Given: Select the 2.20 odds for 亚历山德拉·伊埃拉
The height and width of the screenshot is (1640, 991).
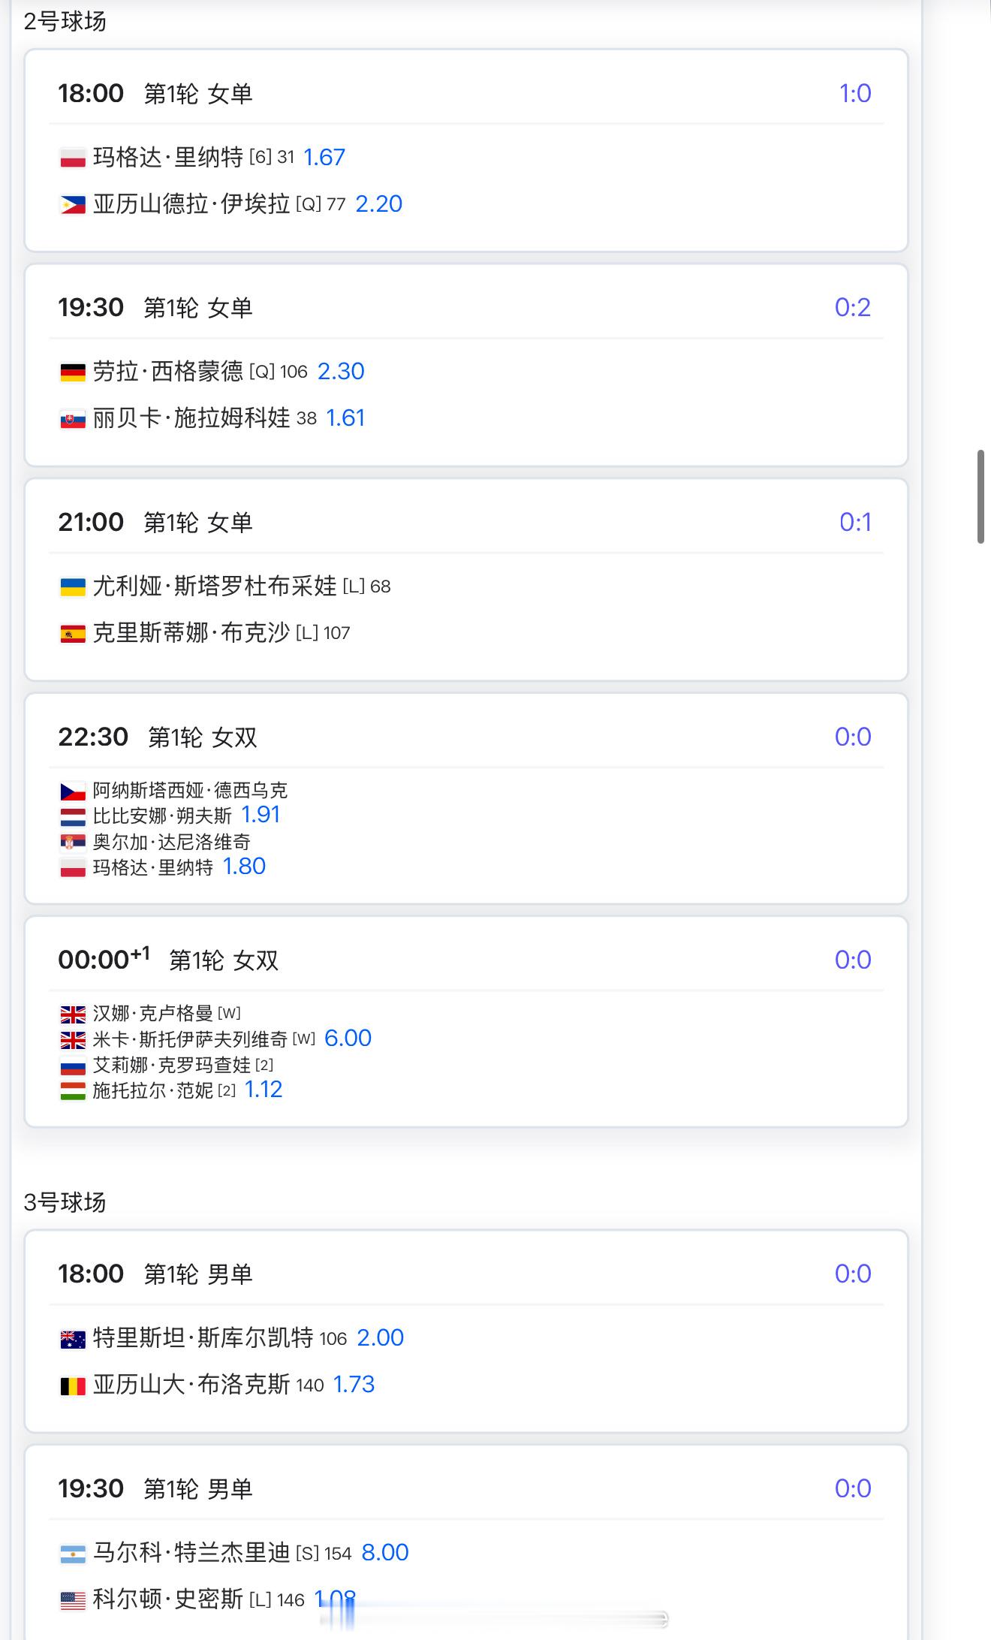Looking at the screenshot, I should point(378,204).
